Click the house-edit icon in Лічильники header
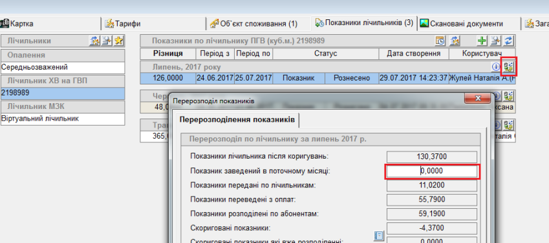 coord(95,41)
